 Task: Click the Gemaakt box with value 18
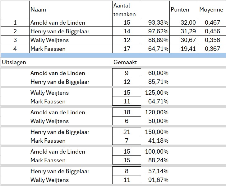[127, 112]
